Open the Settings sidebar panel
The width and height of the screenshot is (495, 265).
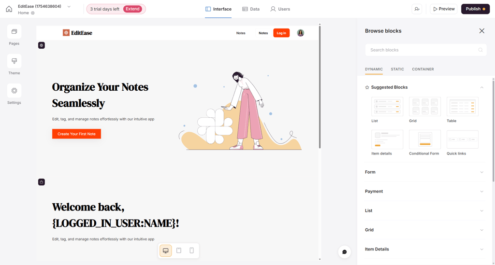click(x=14, y=94)
